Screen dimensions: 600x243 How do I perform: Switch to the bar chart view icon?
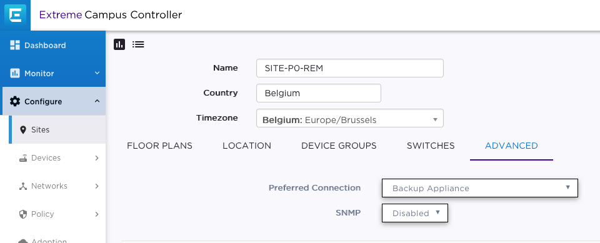click(x=119, y=44)
